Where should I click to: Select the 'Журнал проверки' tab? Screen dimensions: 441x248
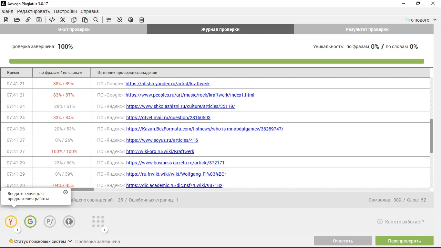tap(220, 29)
